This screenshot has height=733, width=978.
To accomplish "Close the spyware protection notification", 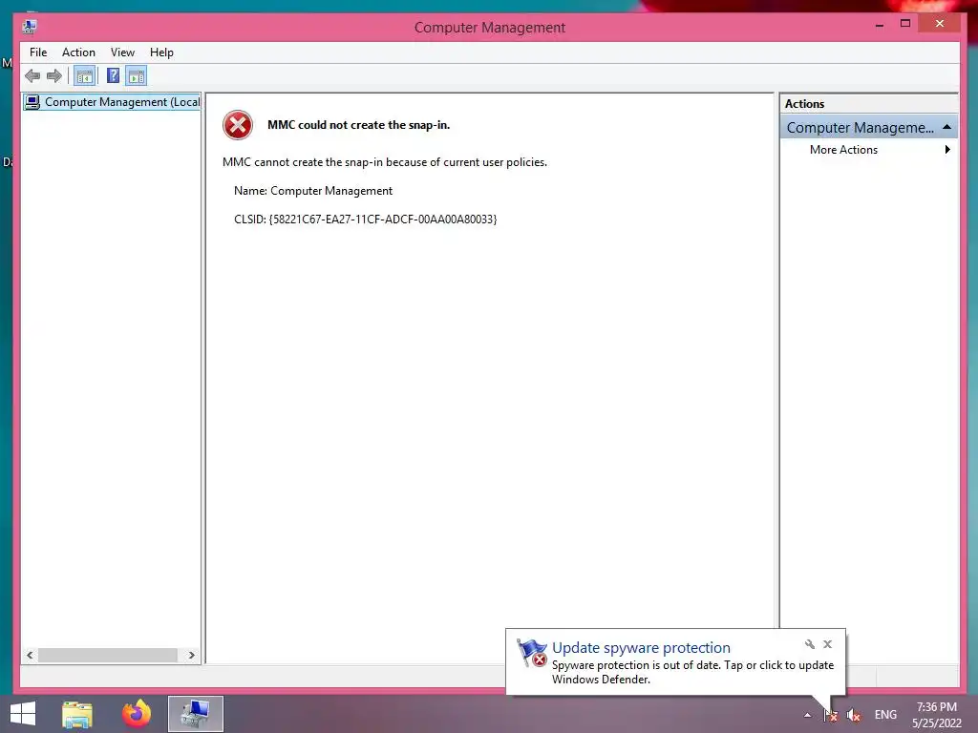I will coord(828,644).
